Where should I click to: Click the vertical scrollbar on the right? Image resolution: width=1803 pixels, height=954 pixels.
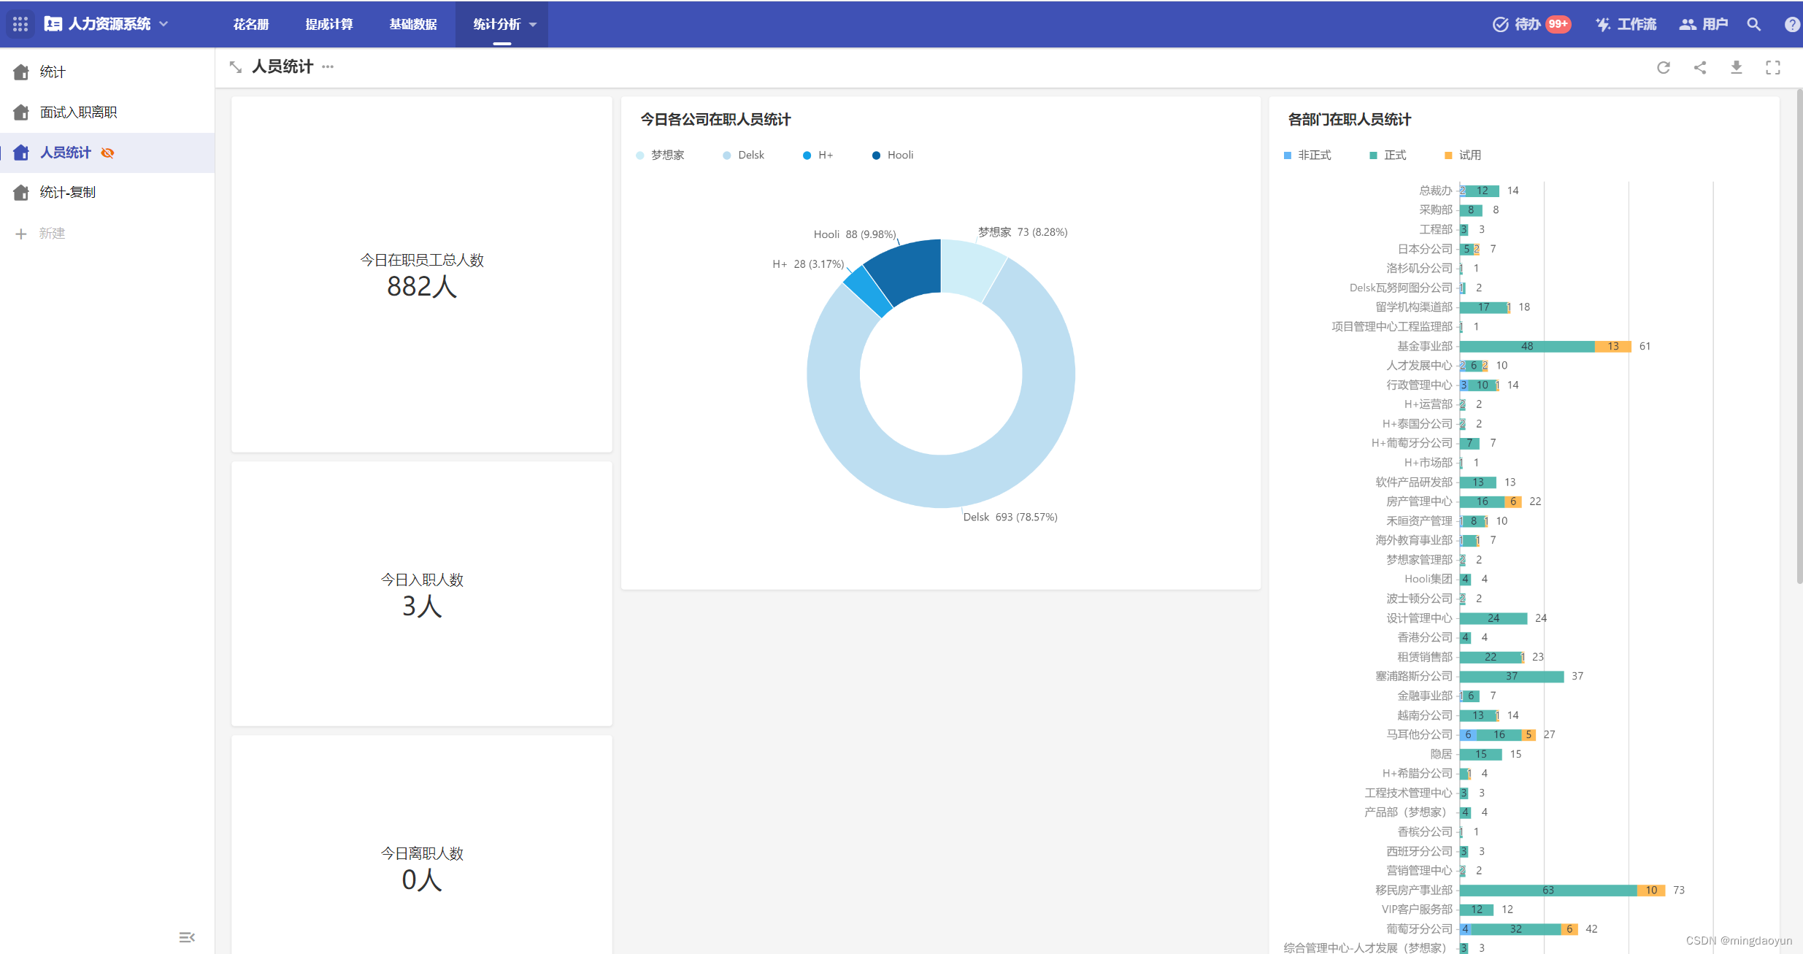click(x=1799, y=336)
